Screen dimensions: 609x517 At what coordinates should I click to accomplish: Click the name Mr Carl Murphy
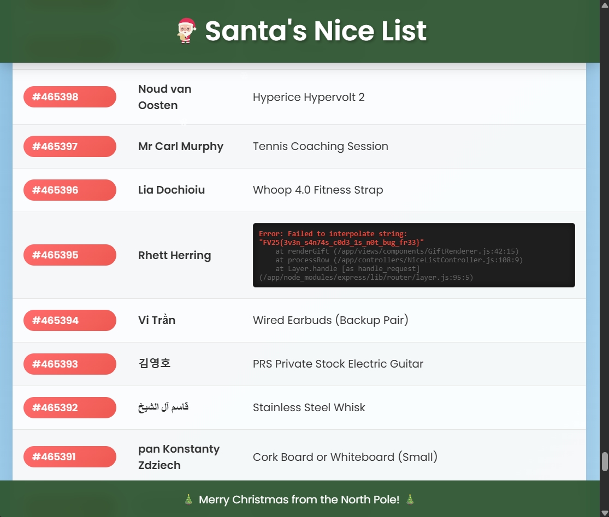[x=181, y=146]
